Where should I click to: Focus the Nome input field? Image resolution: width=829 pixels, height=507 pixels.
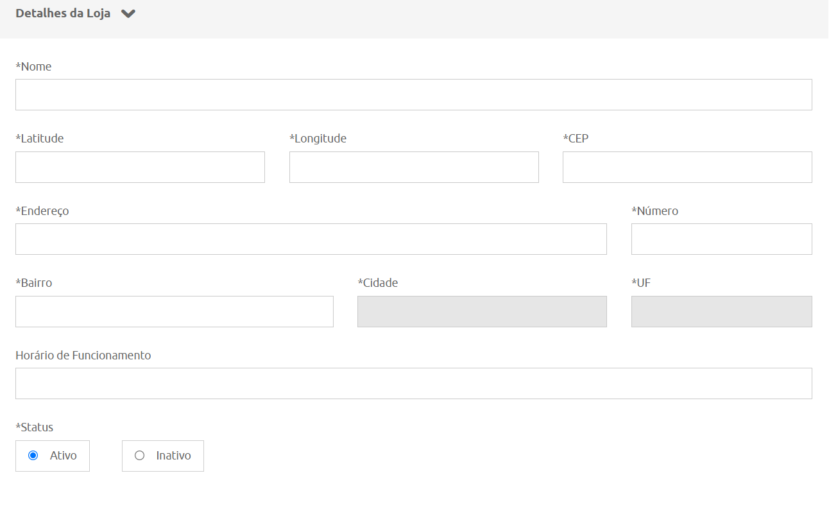click(x=413, y=95)
